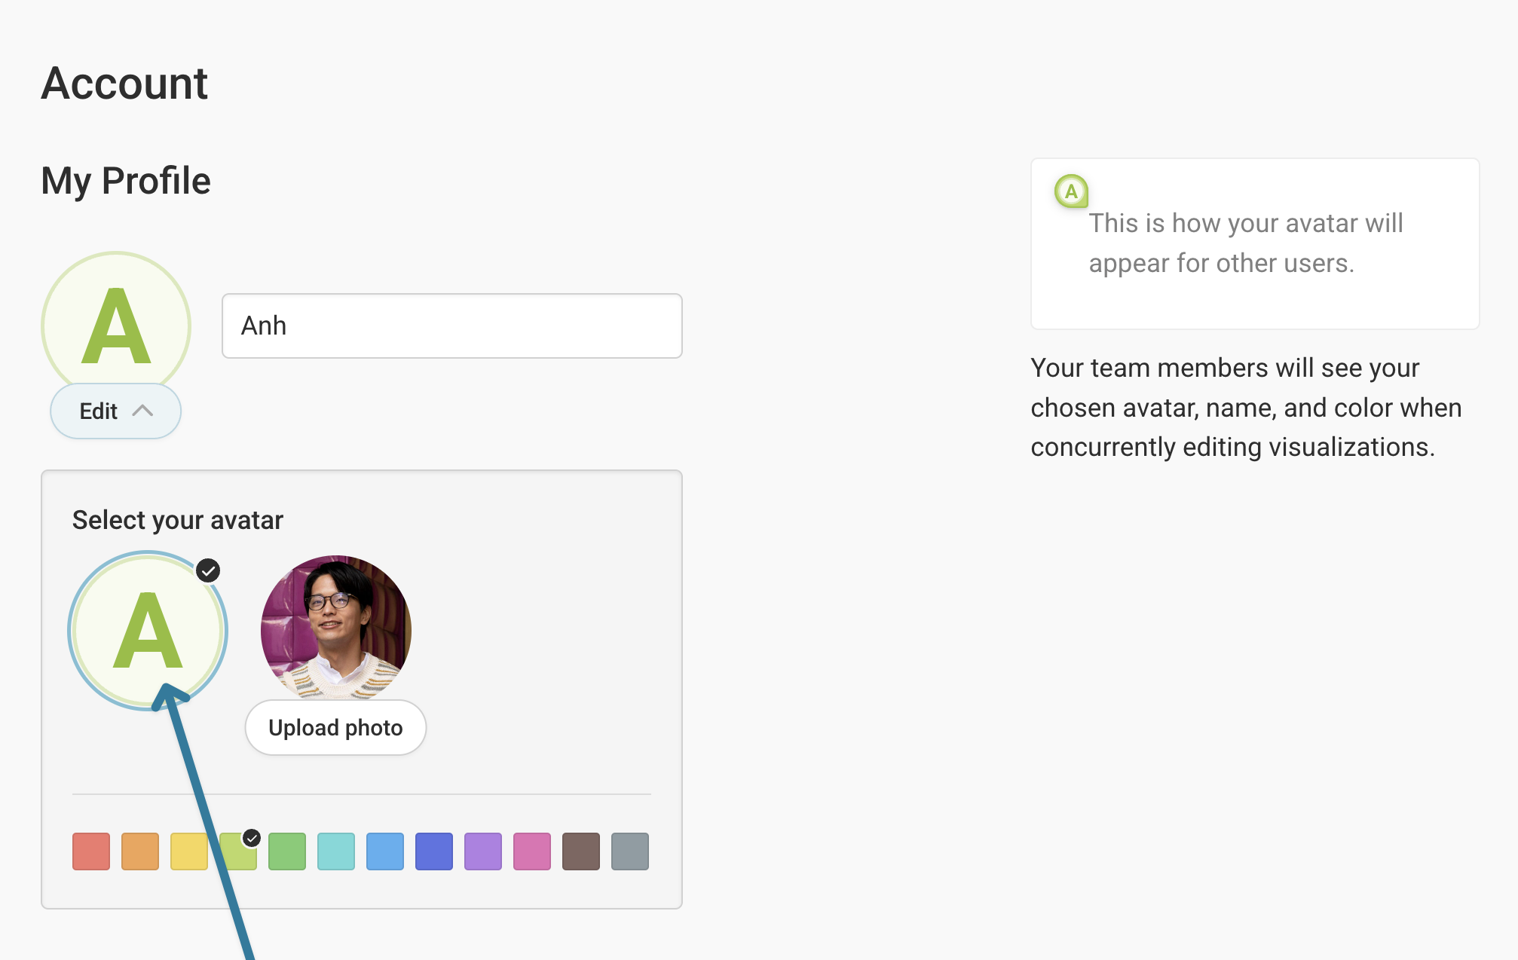Click the avatar preview description text

tap(1246, 243)
